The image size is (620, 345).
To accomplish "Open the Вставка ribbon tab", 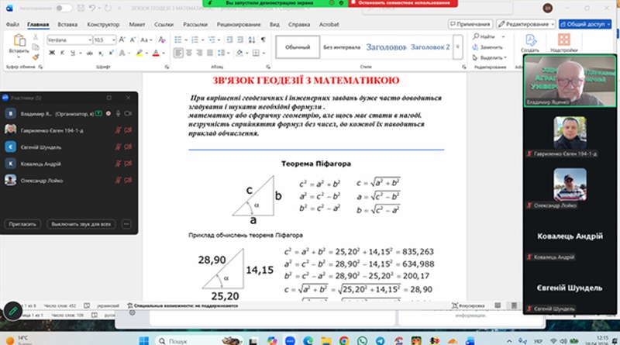I will click(x=67, y=25).
